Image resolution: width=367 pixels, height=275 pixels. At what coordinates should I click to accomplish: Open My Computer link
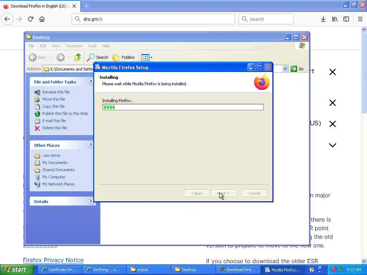click(54, 177)
